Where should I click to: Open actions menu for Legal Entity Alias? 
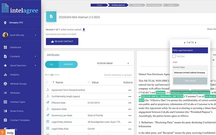click(130, 129)
